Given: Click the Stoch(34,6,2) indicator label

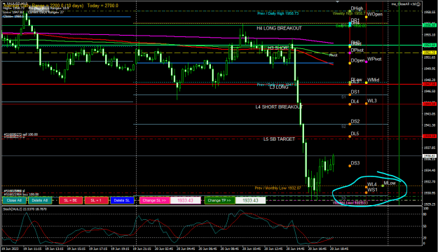Looking at the screenshot, I should [25, 209].
